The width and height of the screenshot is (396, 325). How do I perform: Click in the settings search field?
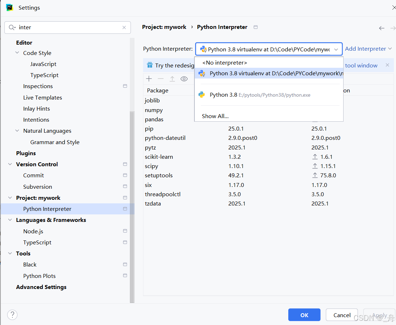click(x=68, y=27)
